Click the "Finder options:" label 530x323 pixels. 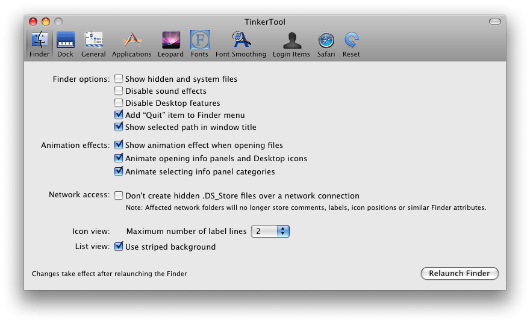[81, 79]
